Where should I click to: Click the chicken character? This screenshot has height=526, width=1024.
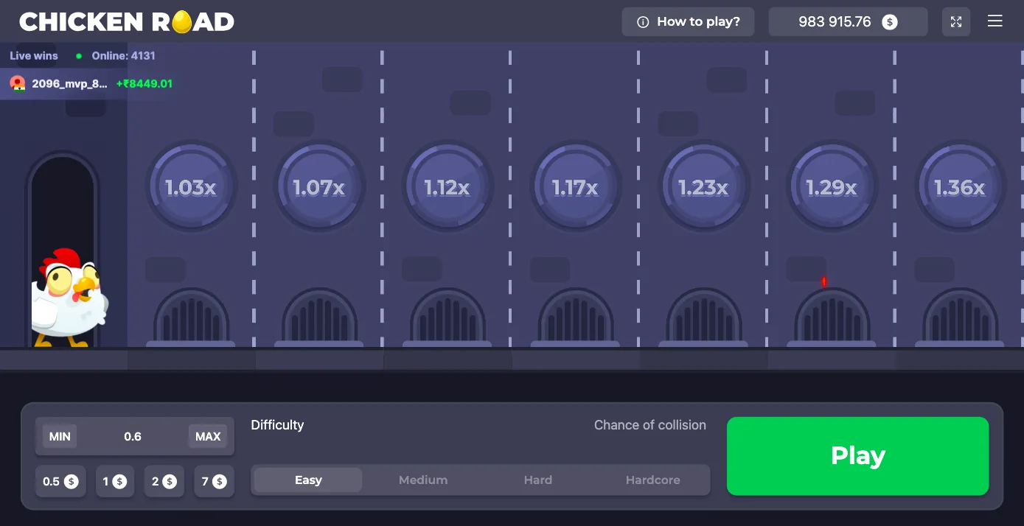(69, 297)
